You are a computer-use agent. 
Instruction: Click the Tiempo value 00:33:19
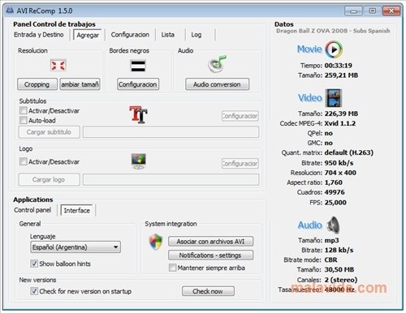(x=339, y=66)
